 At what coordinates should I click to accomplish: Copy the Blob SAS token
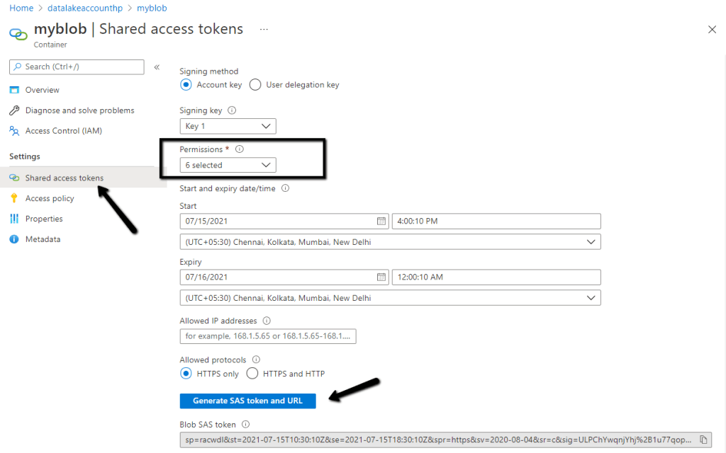(703, 440)
